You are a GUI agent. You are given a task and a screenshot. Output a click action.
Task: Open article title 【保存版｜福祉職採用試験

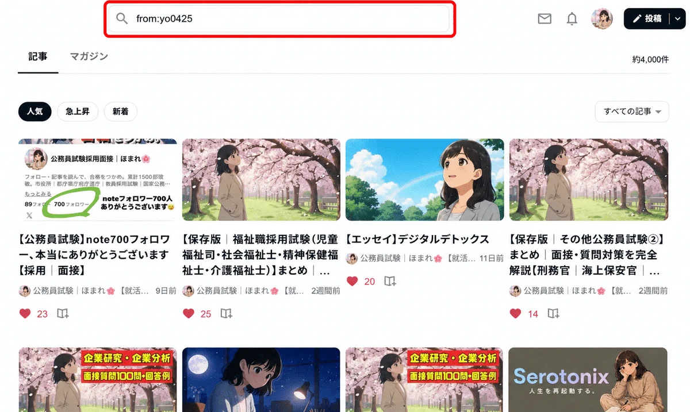click(259, 255)
